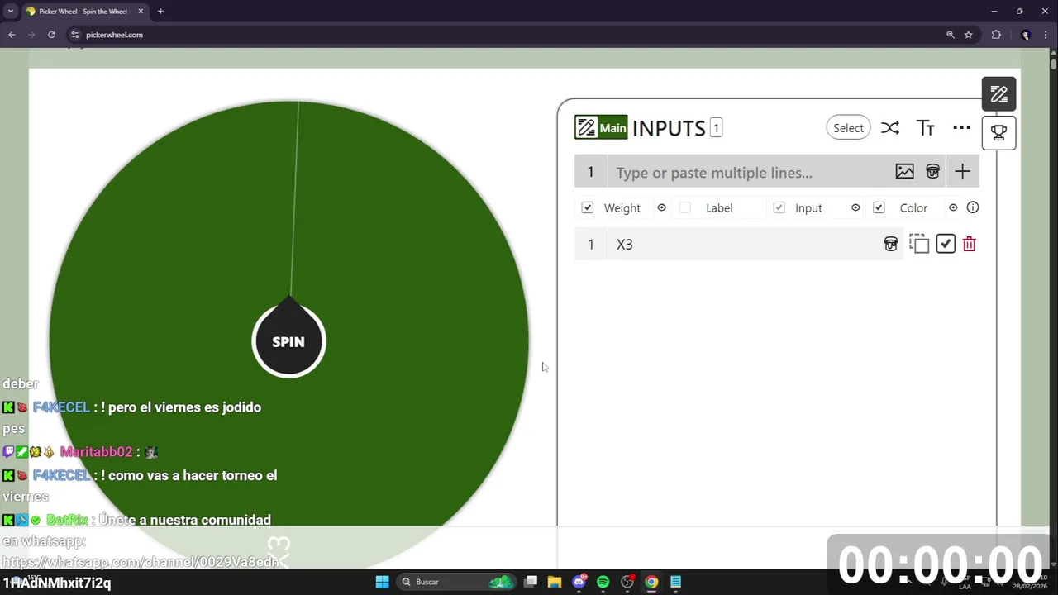Delete the X3 entry
This screenshot has height=595, width=1058.
(x=970, y=244)
